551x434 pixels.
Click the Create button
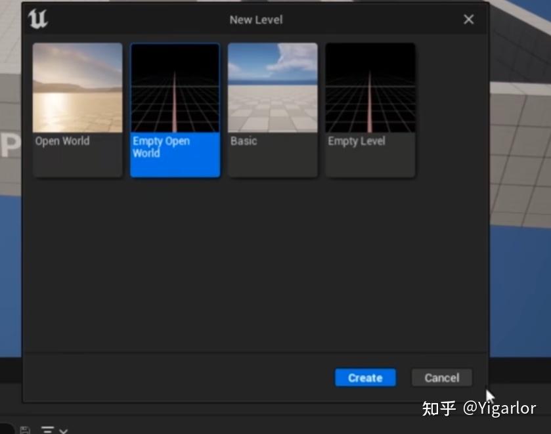[365, 378]
